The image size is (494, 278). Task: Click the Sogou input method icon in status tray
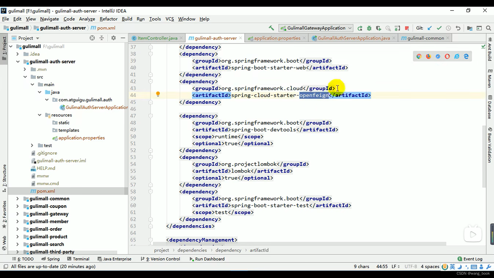(445, 267)
